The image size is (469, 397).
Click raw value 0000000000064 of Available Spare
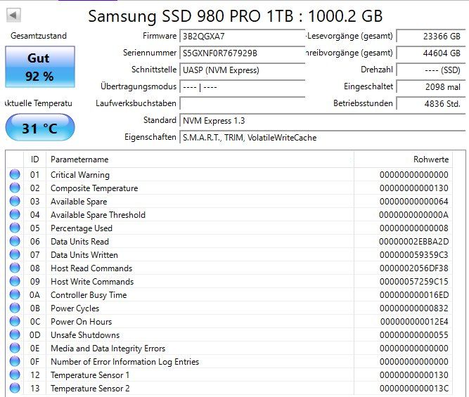414,202
